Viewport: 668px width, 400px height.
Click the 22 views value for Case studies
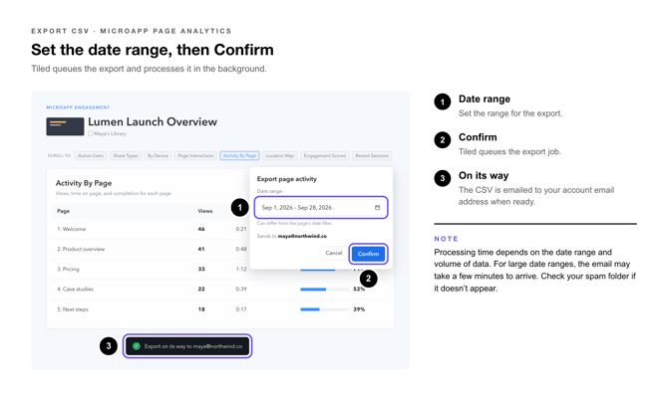201,289
